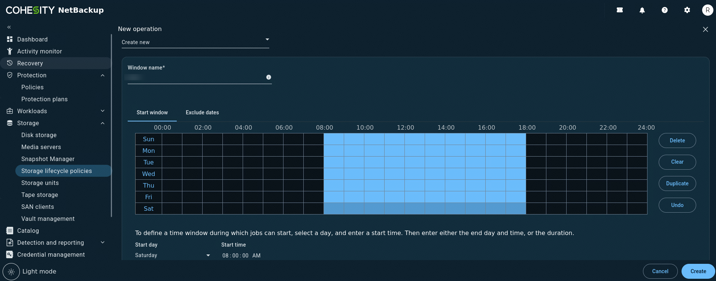Open the help question mark icon
The width and height of the screenshot is (716, 281).
(x=665, y=10)
